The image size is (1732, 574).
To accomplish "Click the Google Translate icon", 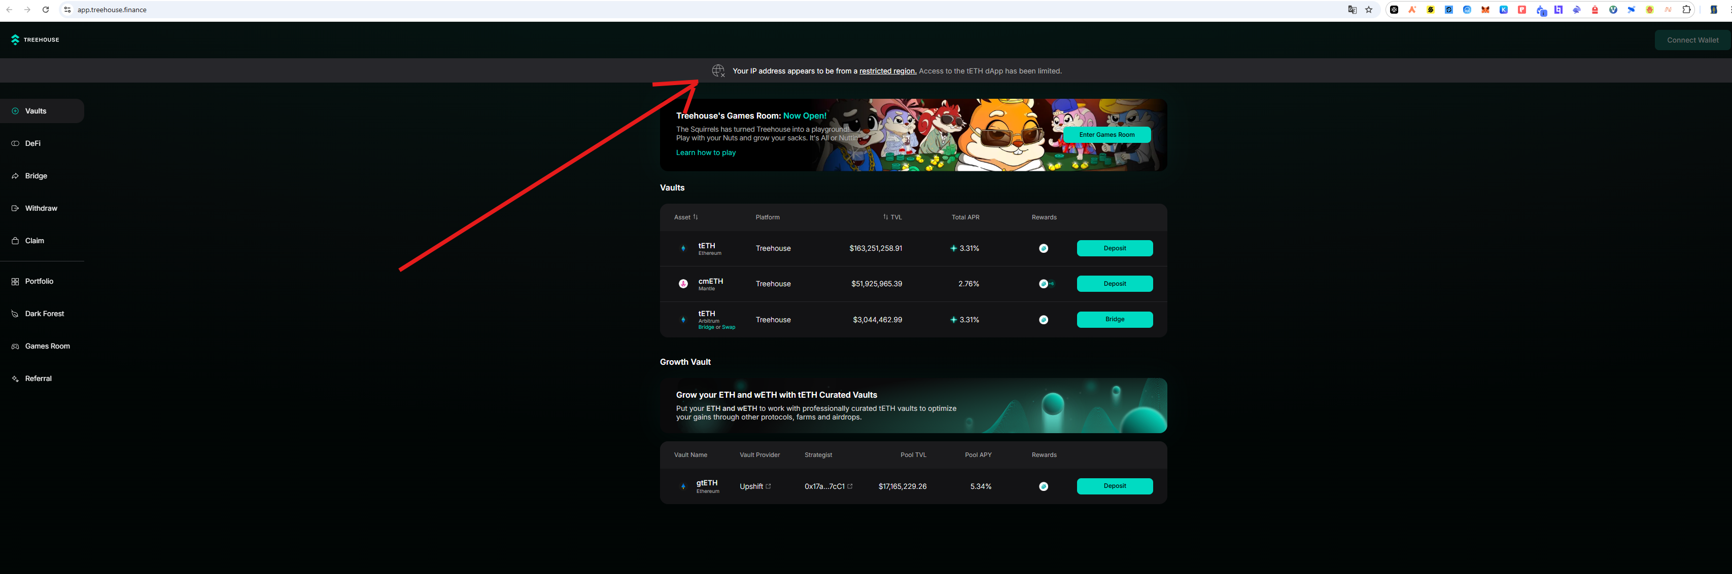I will pyautogui.click(x=1352, y=10).
